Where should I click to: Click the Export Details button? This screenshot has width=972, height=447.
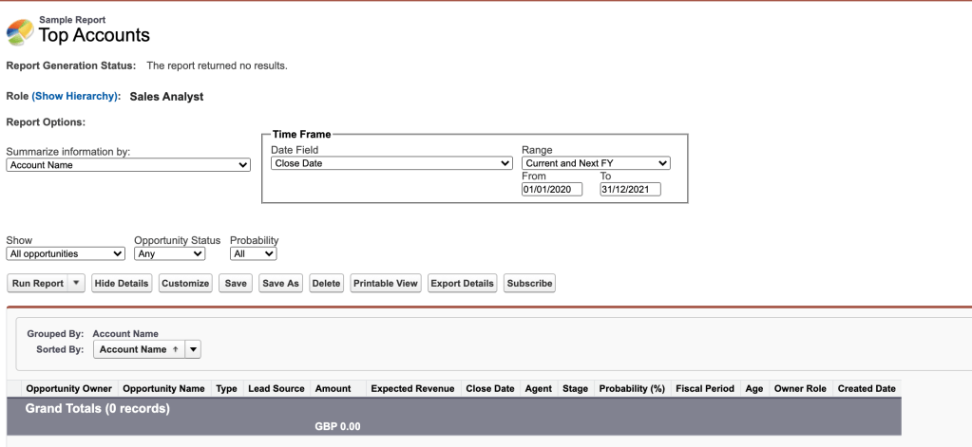click(x=462, y=284)
